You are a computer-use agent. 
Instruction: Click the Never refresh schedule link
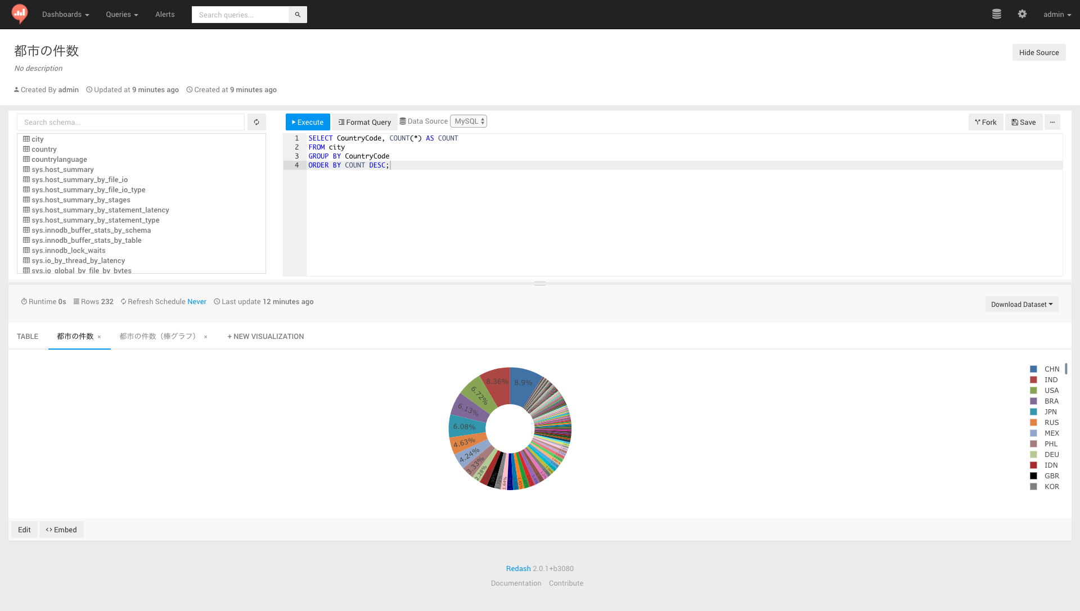197,302
